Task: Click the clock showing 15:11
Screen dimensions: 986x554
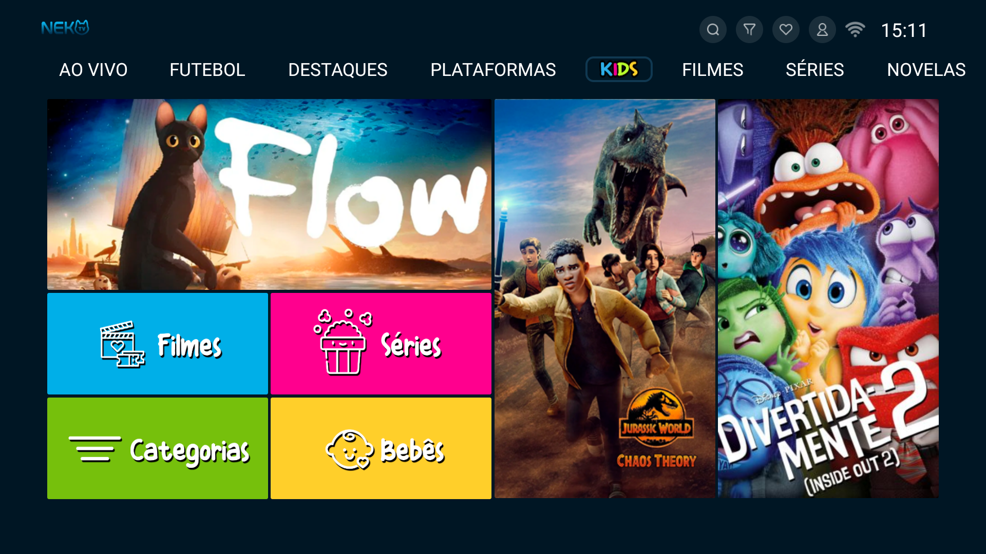Action: (x=904, y=30)
